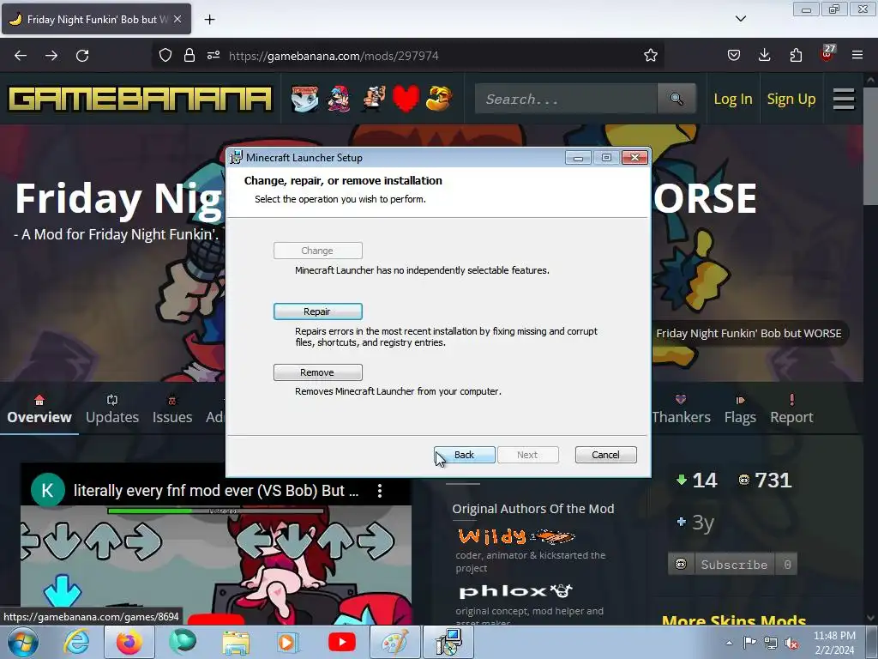878x659 pixels.
Task: Click the green sphere taskbar icon
Action: (x=183, y=642)
